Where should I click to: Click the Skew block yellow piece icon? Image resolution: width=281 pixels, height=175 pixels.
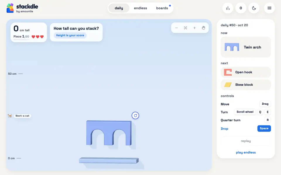click(x=228, y=85)
